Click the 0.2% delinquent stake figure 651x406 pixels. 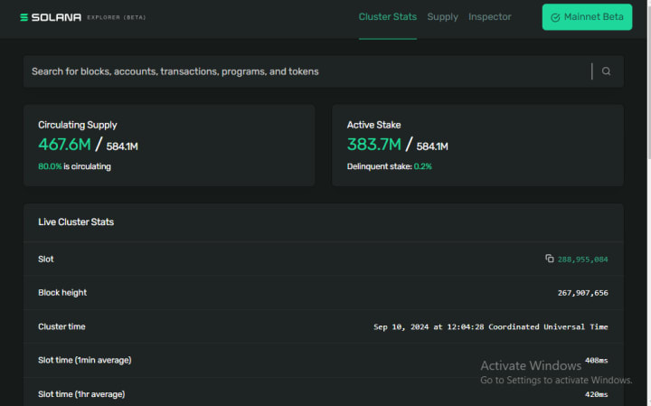422,166
